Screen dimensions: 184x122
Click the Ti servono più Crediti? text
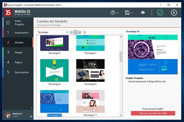[153, 109]
